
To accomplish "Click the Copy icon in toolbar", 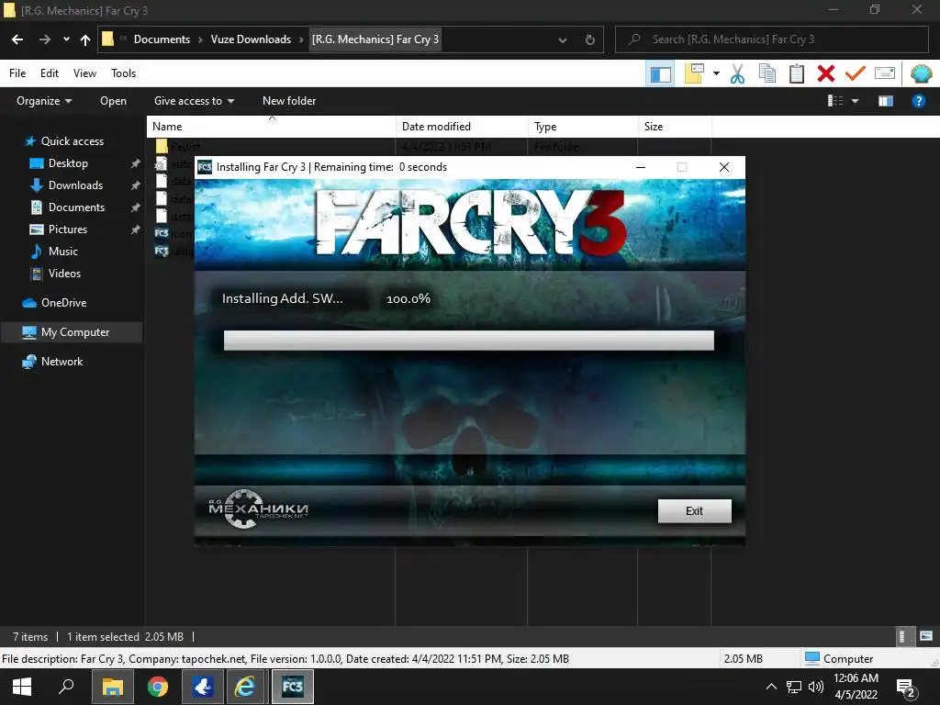I will coord(767,73).
